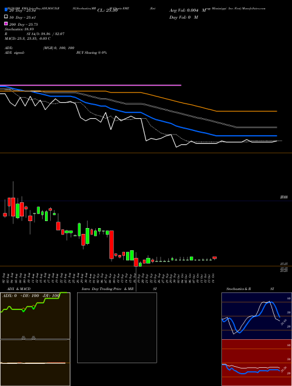Click the green ADX line chart panel
This screenshot has height=386, width=292.
point(35,316)
